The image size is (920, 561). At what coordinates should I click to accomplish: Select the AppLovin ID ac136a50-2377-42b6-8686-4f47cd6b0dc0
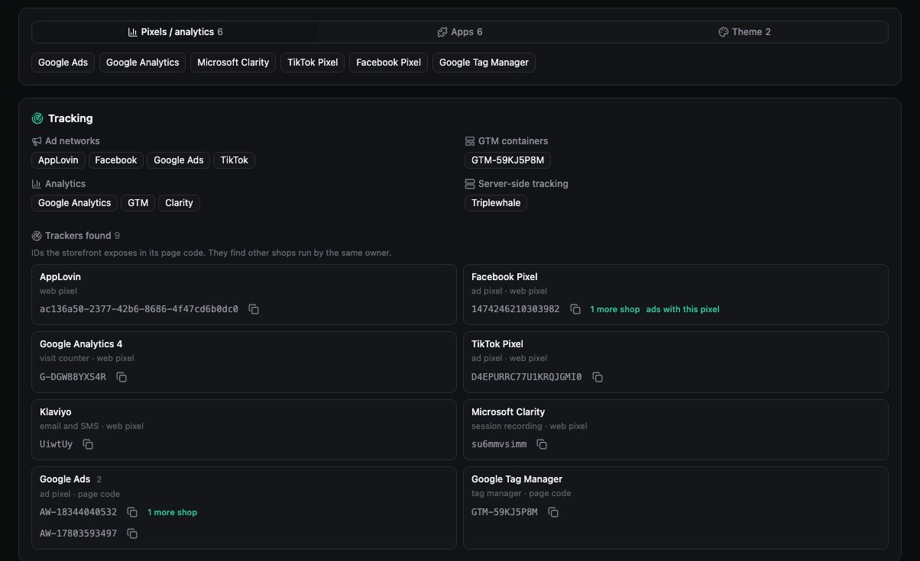[139, 309]
